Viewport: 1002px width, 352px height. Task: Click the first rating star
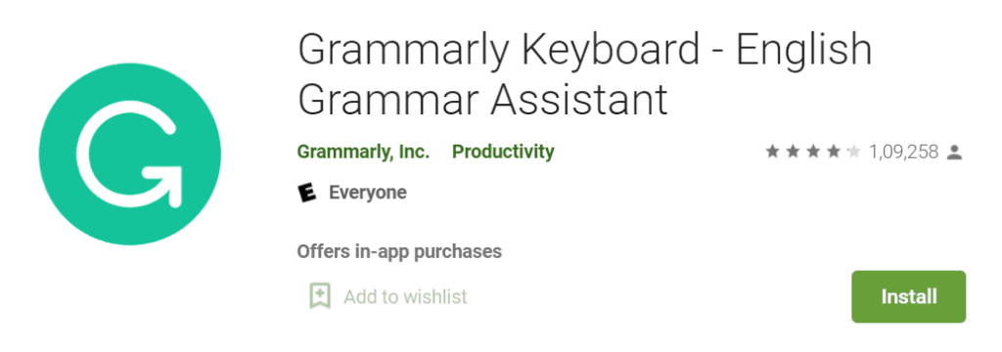point(773,152)
